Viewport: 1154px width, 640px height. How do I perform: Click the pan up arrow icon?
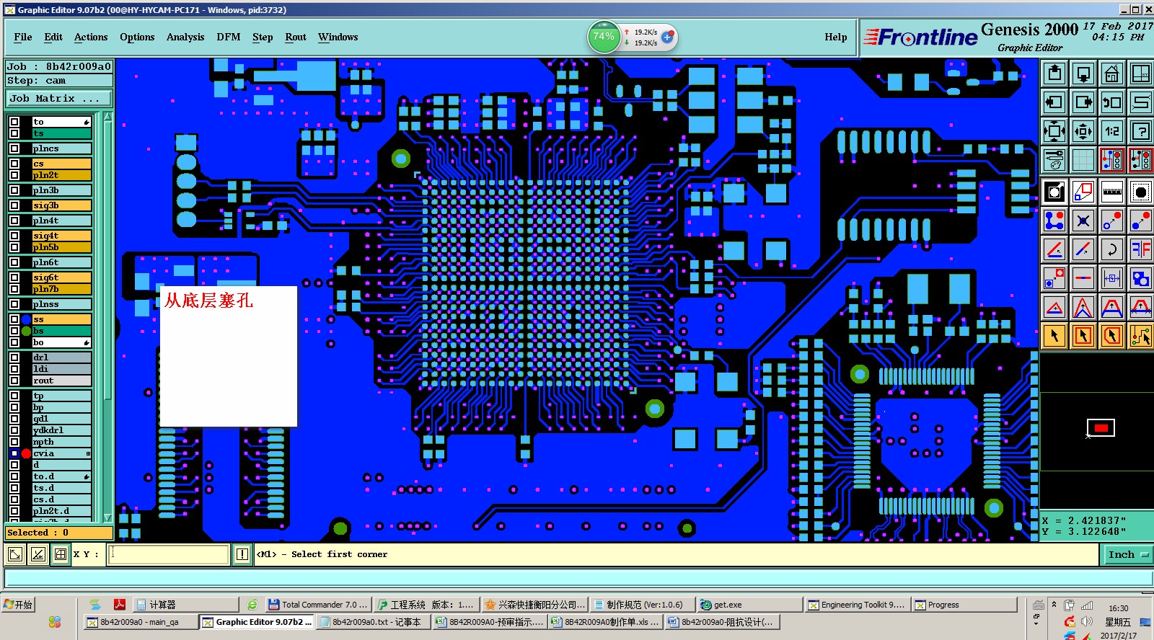pyautogui.click(x=1054, y=74)
